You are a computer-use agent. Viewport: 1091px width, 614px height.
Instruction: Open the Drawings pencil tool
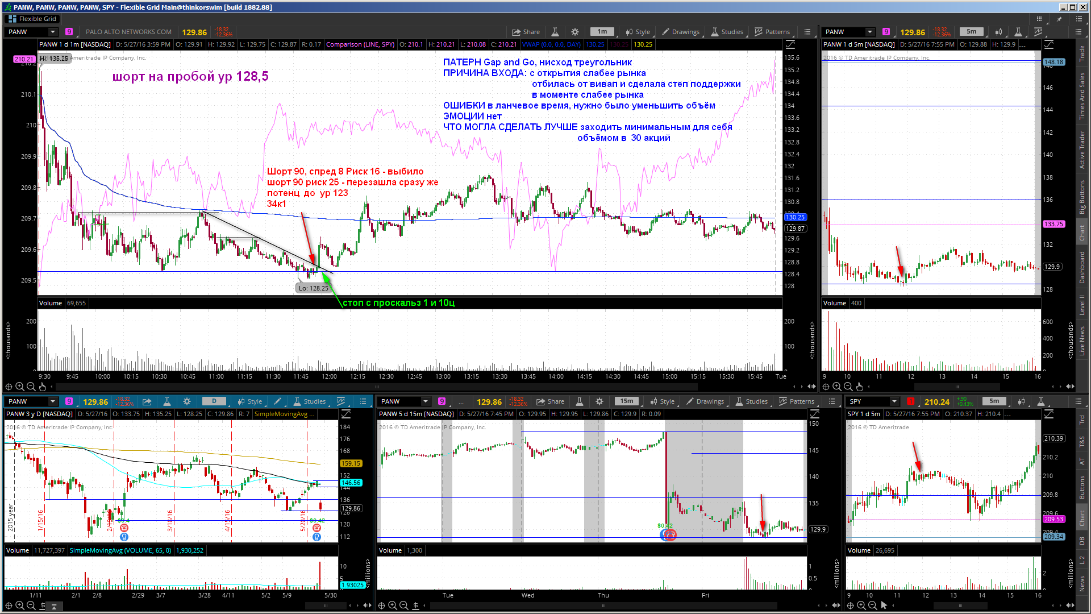click(681, 32)
